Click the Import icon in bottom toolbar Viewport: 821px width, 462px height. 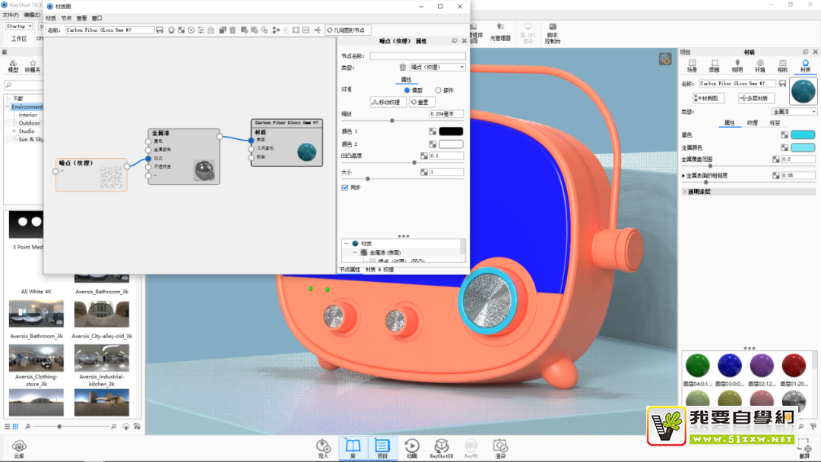(x=323, y=446)
